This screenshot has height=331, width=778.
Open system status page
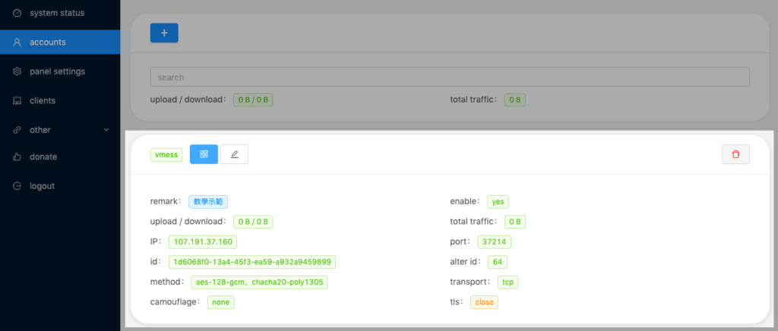60,13
